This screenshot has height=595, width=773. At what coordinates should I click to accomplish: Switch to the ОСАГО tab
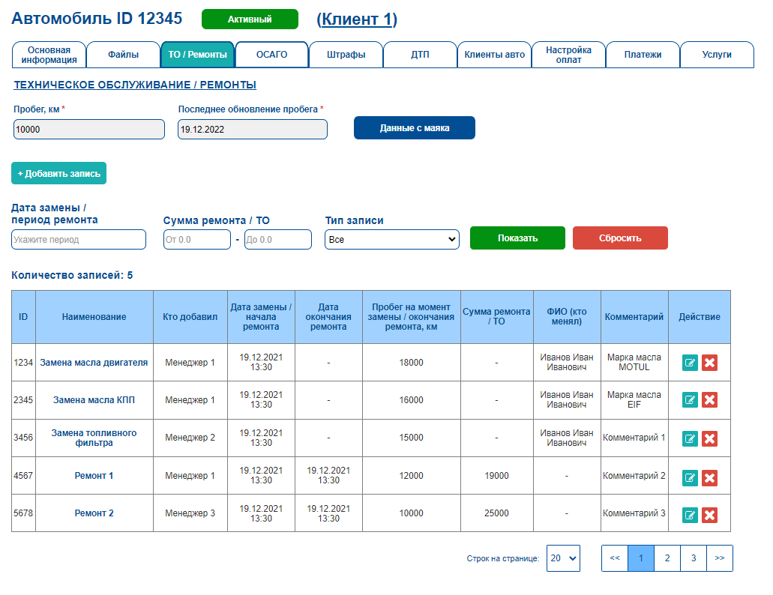tap(271, 55)
